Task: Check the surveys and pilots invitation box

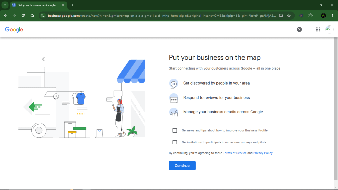Action: (x=175, y=142)
